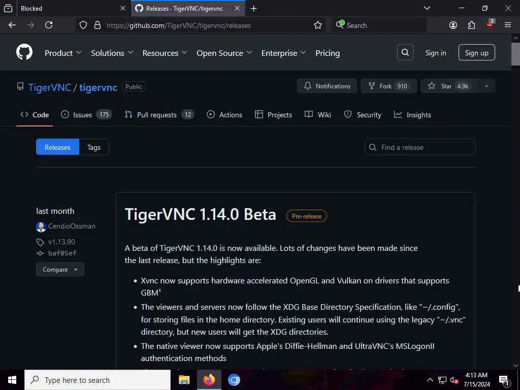Open GitHub search magnifier button

[x=405, y=52]
